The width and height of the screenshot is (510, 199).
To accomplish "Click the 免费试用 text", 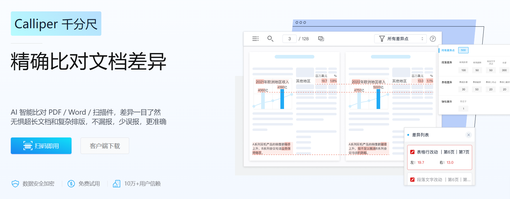I will click(x=89, y=184).
